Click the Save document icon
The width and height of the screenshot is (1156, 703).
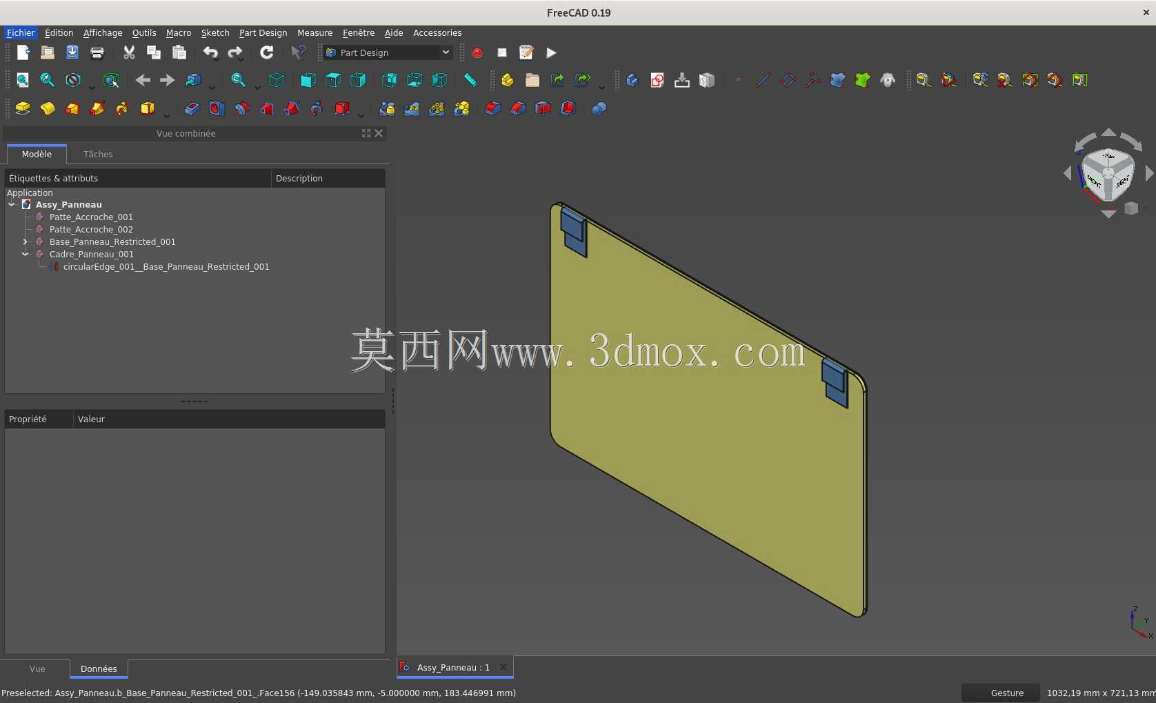pyautogui.click(x=72, y=52)
